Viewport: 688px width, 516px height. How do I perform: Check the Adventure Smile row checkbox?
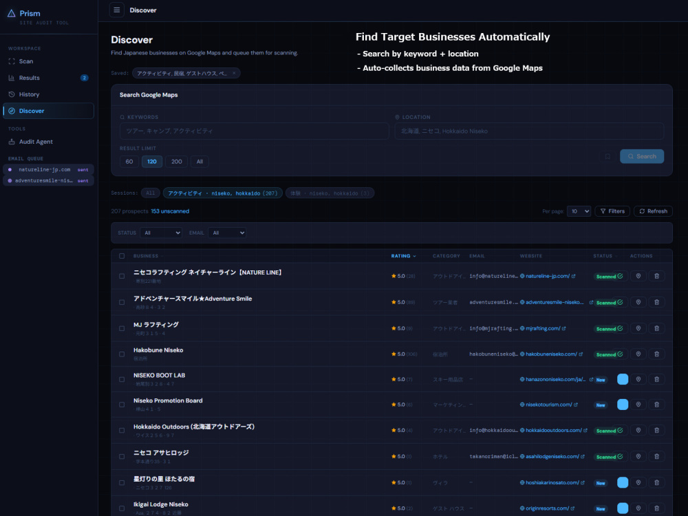tap(122, 302)
